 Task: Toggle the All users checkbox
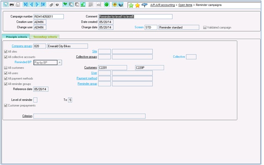coord(6,73)
